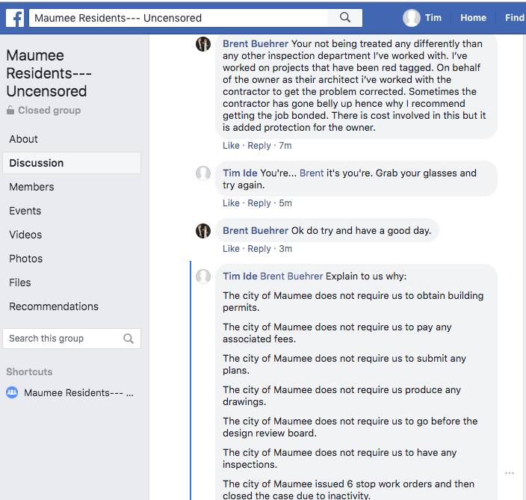Screen dimensions: 526x500
Task: Click the magnifier button in top search bar
Action: click(x=344, y=18)
